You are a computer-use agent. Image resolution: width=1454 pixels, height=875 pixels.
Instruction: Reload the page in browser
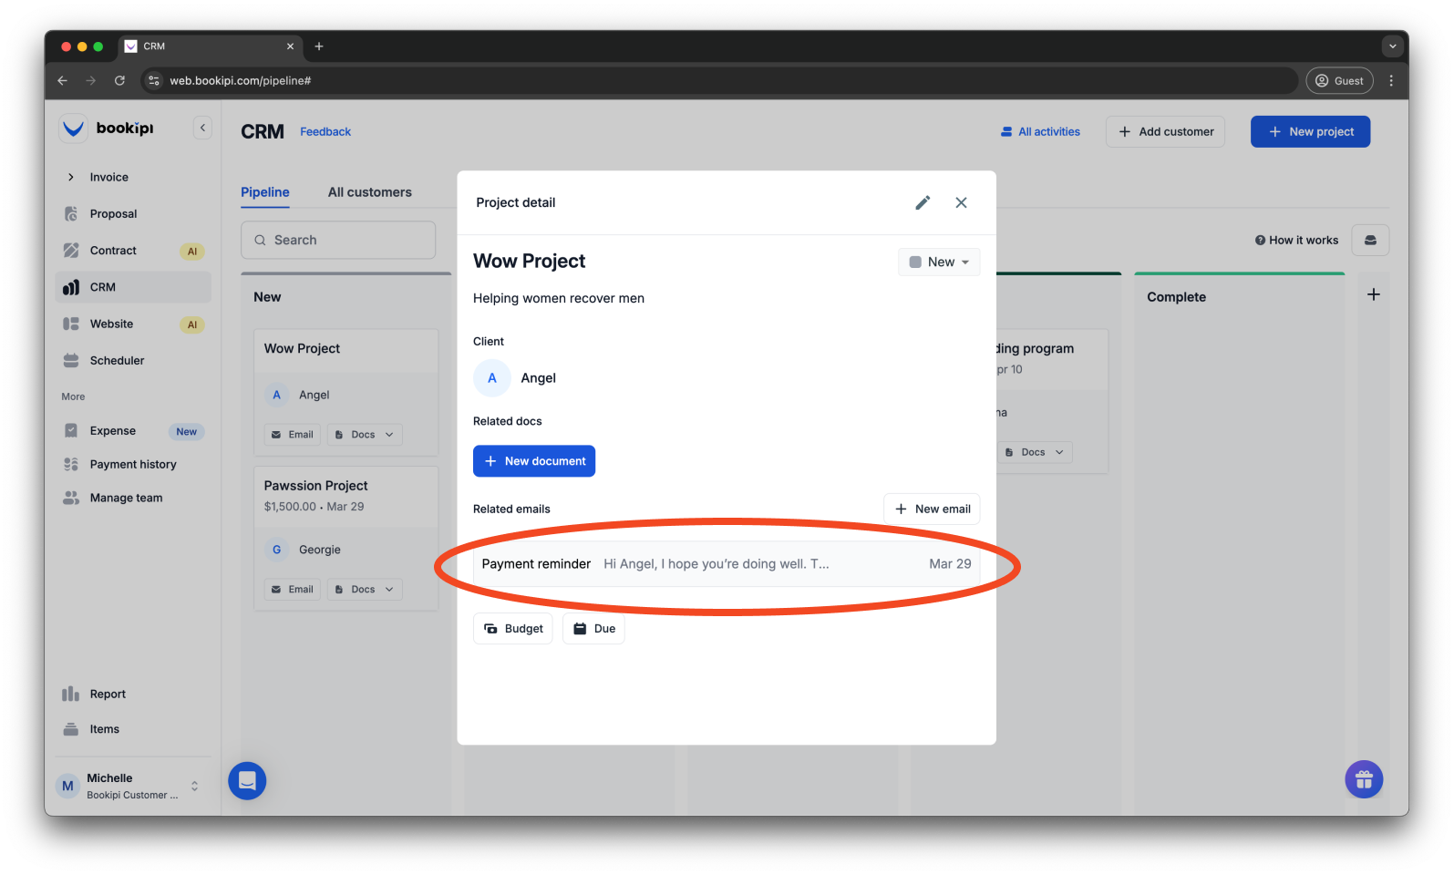pyautogui.click(x=119, y=81)
